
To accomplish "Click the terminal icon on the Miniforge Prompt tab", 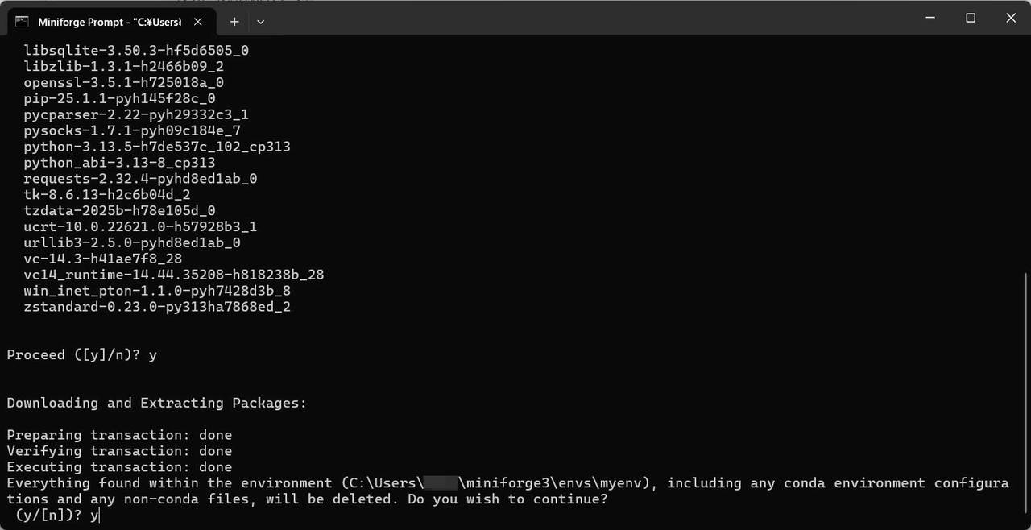I will pyautogui.click(x=23, y=22).
